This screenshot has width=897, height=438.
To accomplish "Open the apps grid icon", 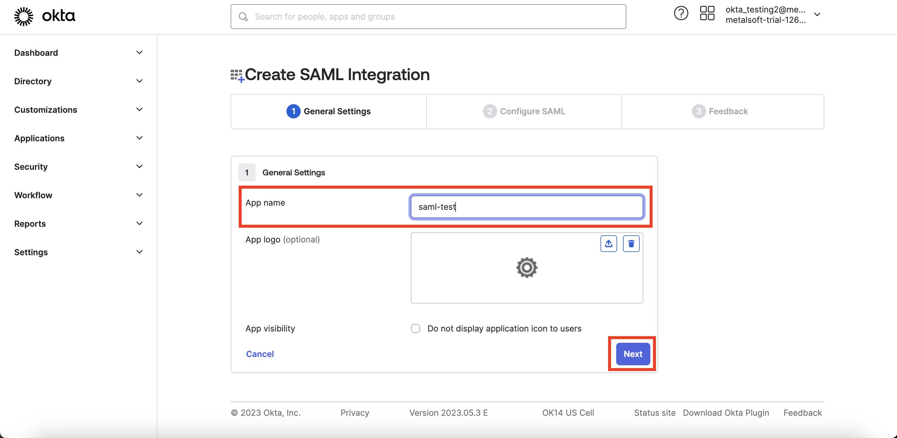I will [x=707, y=14].
